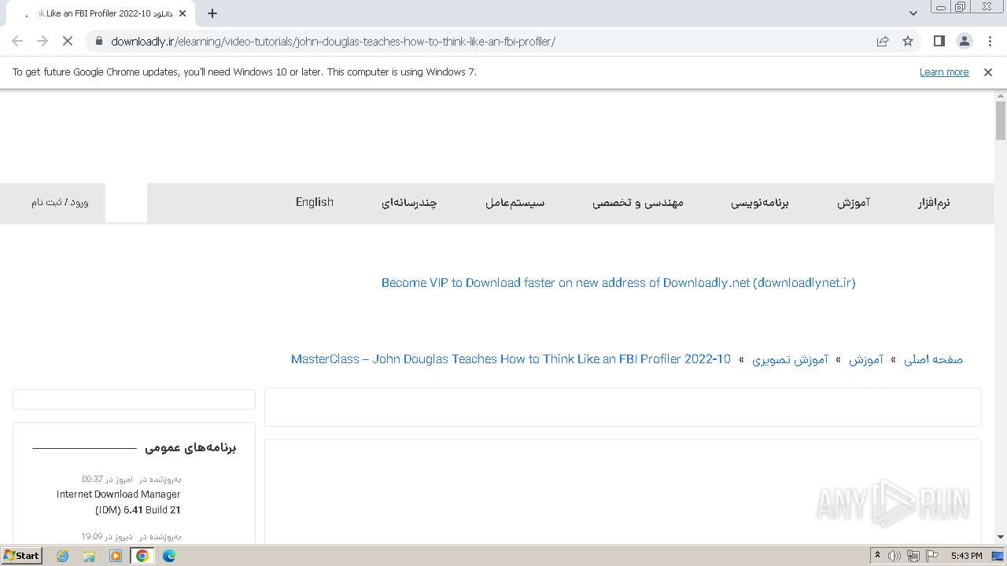Open the Chrome side panel
This screenshot has width=1007, height=566.
tap(939, 42)
